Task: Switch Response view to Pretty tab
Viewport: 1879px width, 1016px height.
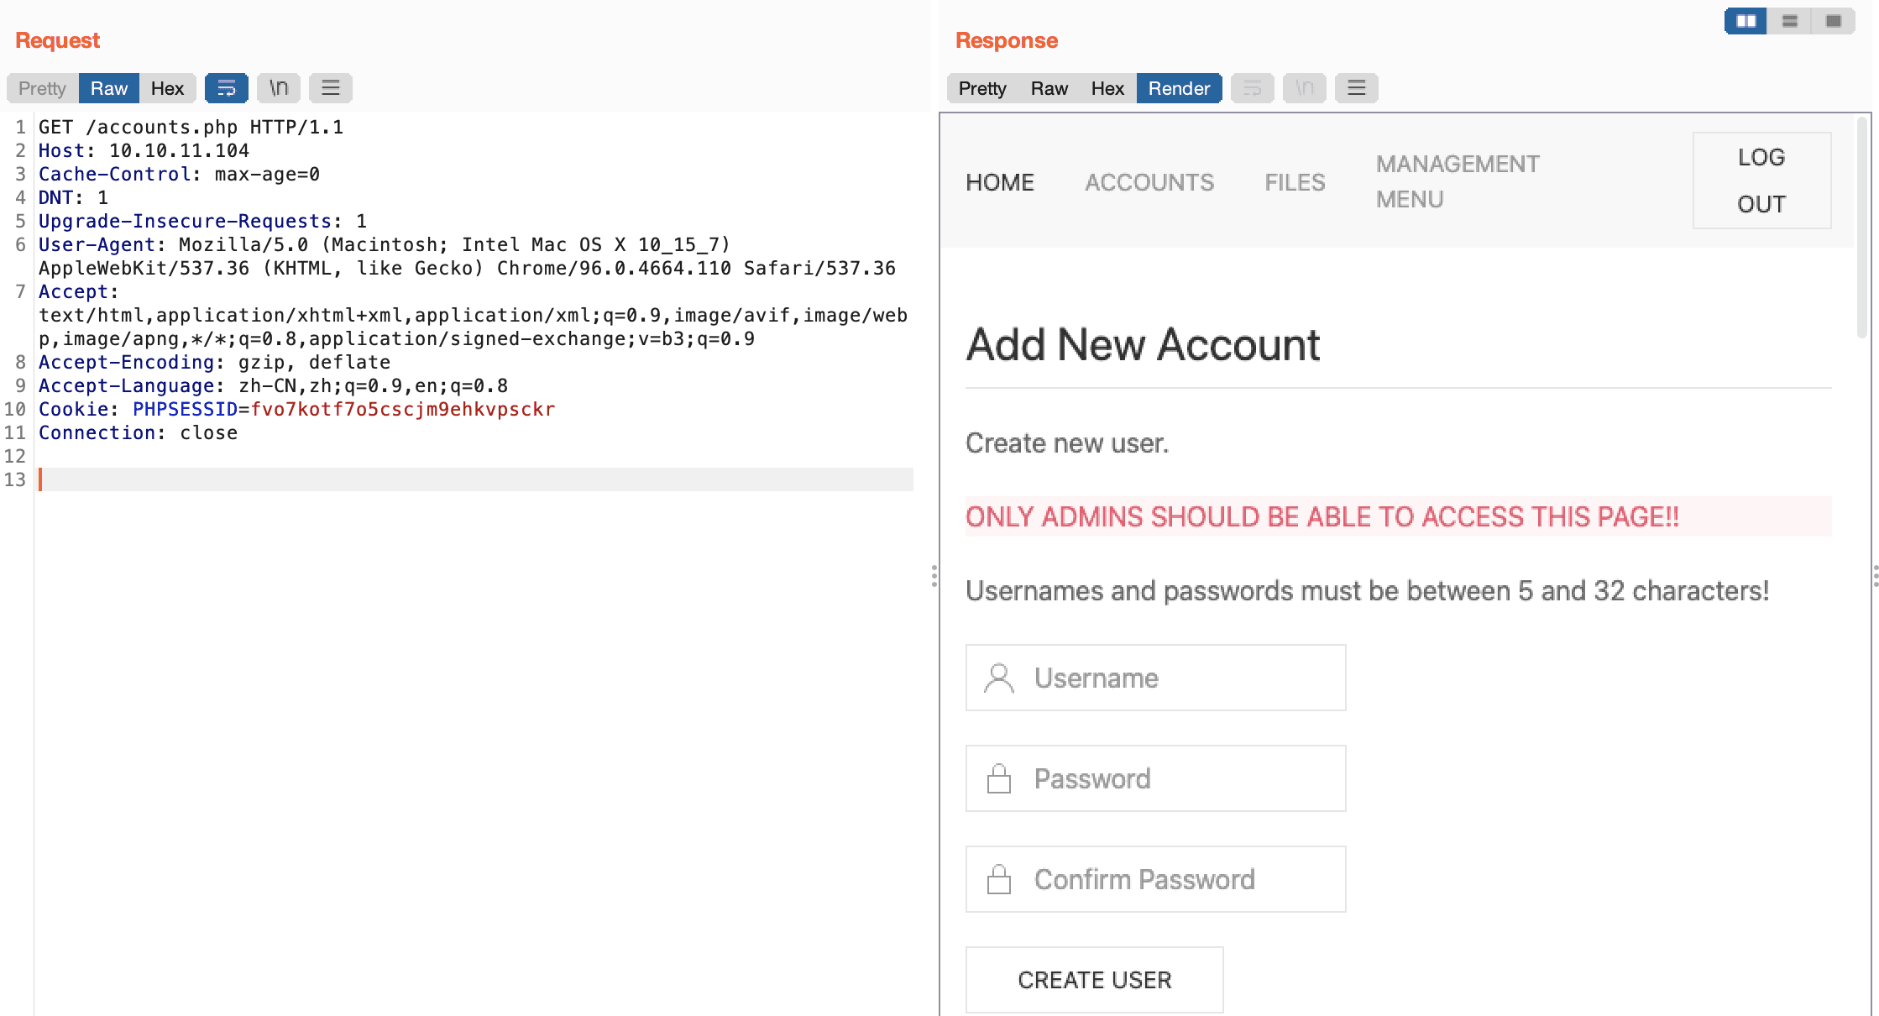Action: click(982, 88)
